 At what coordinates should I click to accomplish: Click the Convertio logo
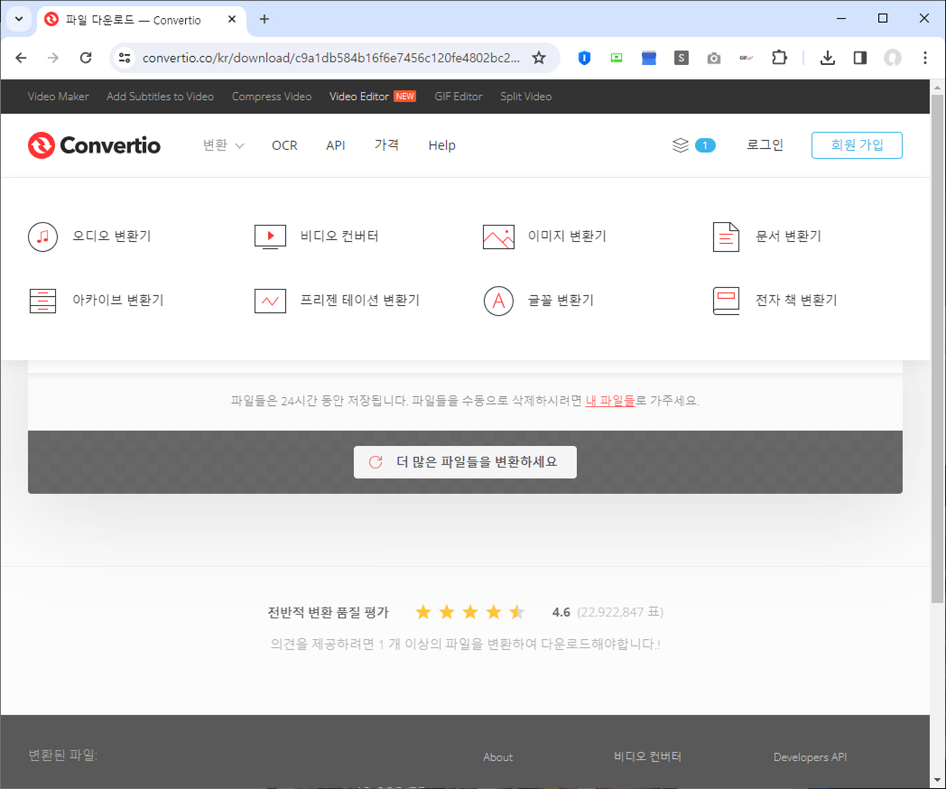(94, 145)
